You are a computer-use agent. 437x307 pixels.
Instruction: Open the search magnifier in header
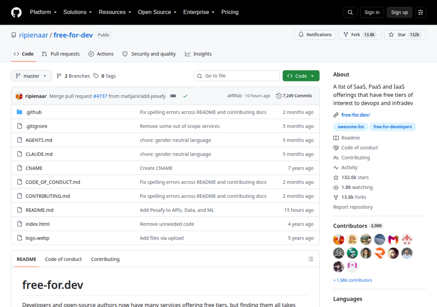pyautogui.click(x=350, y=12)
